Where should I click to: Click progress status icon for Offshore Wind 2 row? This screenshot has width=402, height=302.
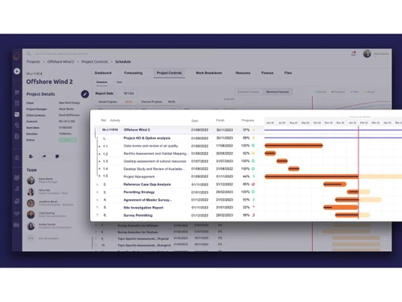pyautogui.click(x=253, y=130)
